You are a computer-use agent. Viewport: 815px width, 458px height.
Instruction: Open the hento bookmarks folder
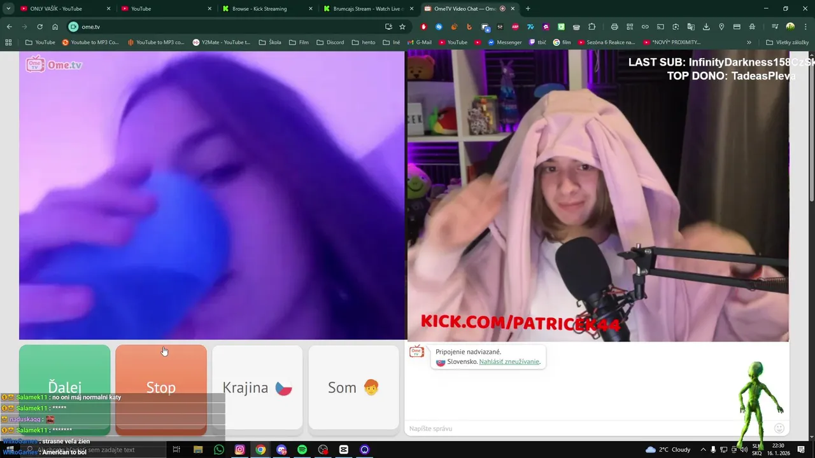pos(363,43)
